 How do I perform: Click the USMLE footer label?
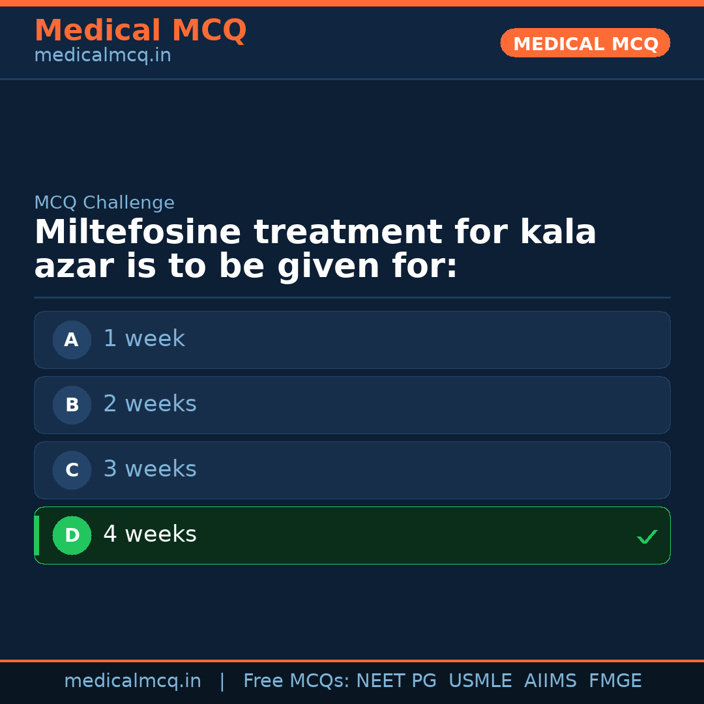pos(480,681)
